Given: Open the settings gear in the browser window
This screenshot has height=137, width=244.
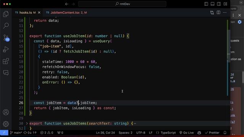Looking at the screenshot, I should tap(240, 22).
